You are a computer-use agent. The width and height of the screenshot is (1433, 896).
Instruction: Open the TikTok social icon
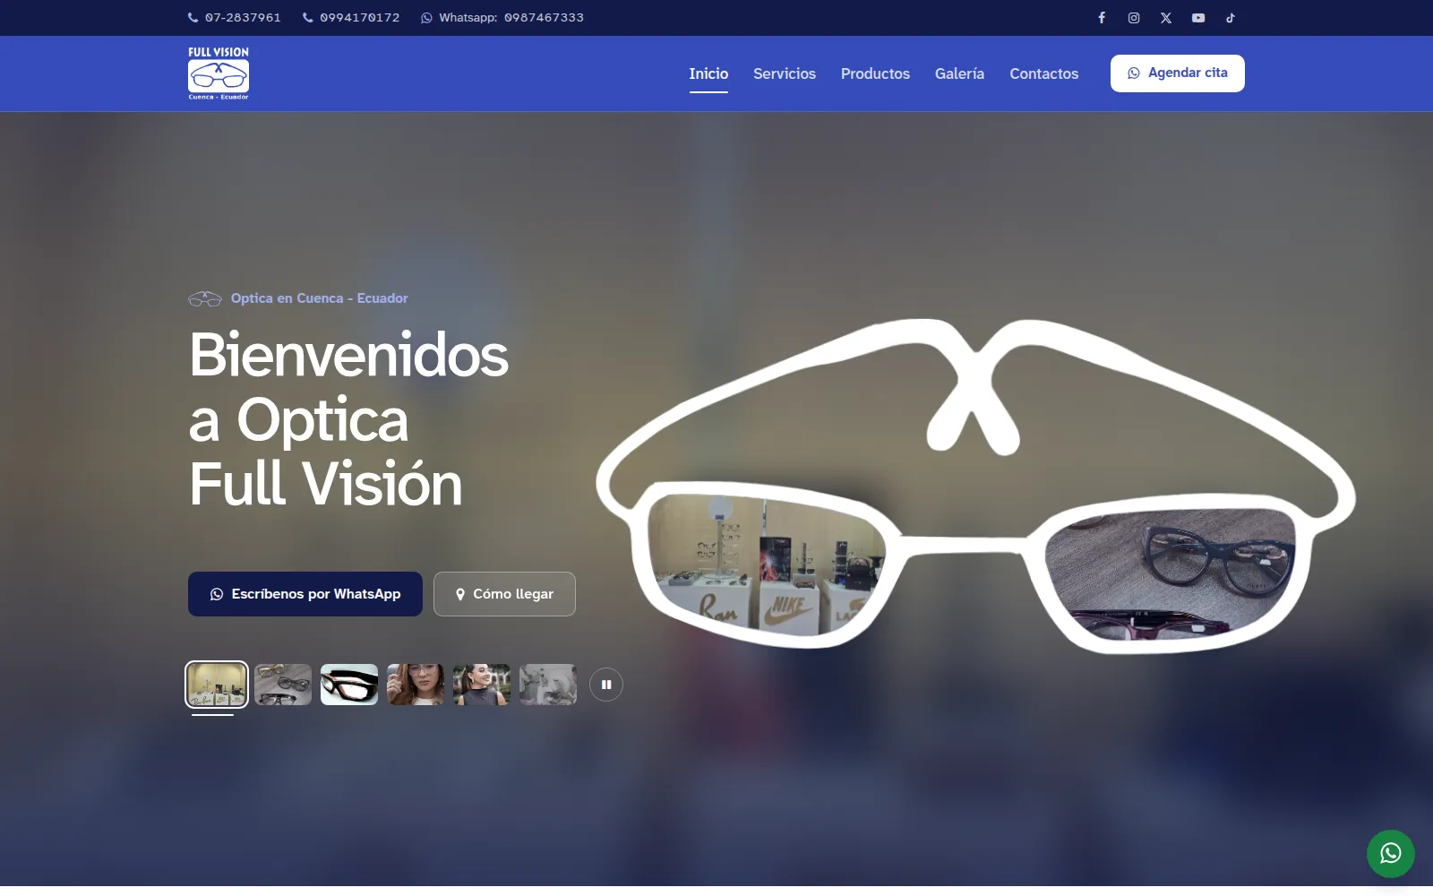pos(1231,18)
